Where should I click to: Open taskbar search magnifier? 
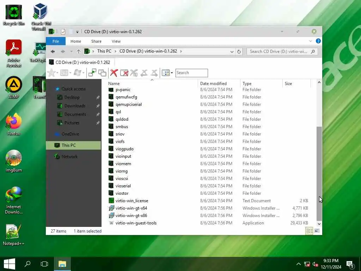coord(27,264)
